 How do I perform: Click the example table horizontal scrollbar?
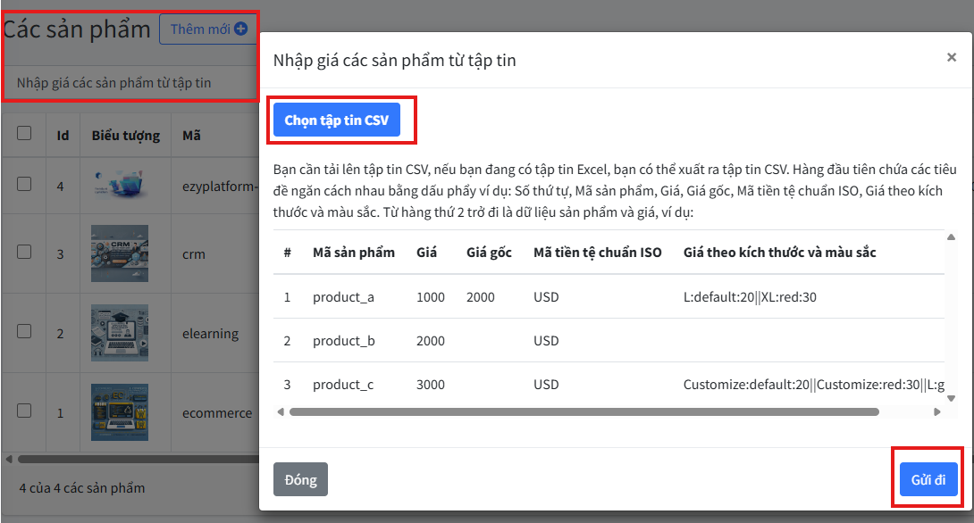584,412
